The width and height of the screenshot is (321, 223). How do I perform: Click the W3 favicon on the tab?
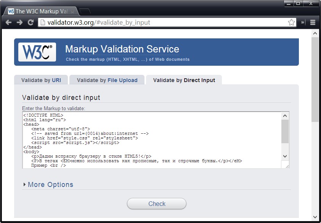coord(11,11)
